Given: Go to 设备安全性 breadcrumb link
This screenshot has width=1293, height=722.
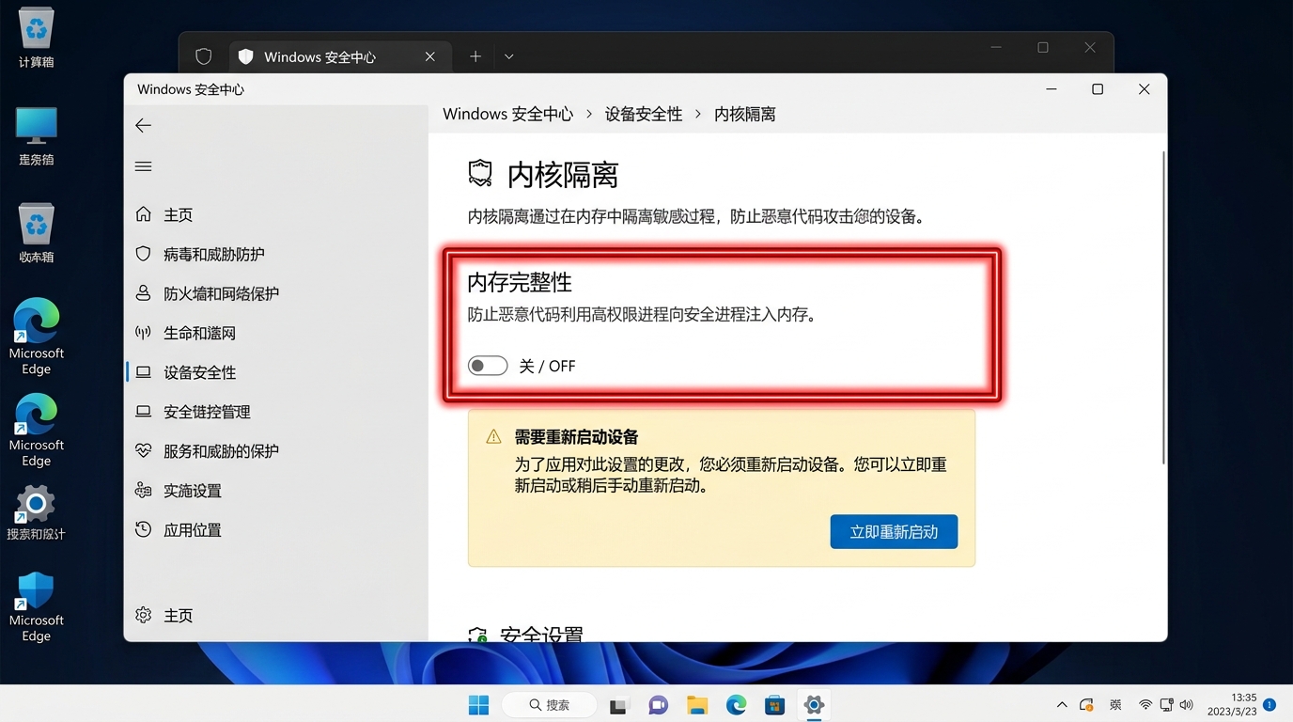Looking at the screenshot, I should click(644, 114).
